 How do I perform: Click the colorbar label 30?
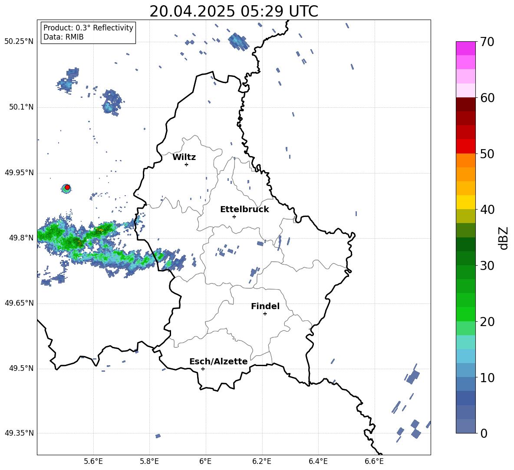point(487,266)
